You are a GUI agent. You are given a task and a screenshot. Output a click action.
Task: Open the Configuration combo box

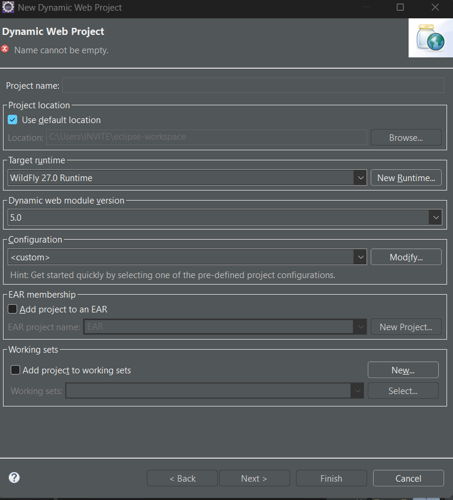click(361, 257)
